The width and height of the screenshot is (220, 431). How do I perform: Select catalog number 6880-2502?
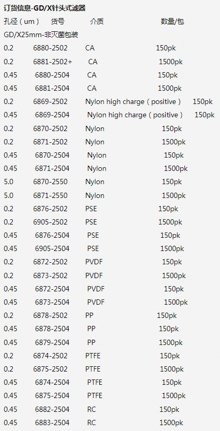(x=50, y=48)
